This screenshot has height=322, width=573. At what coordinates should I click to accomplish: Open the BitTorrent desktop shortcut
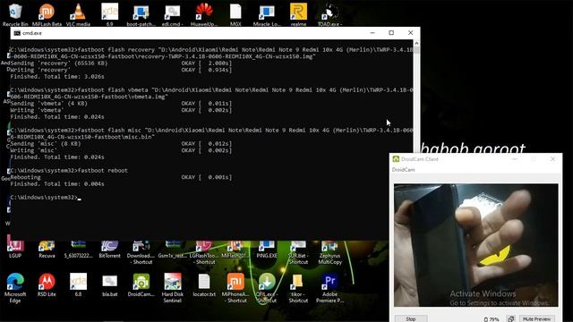[x=109, y=250]
